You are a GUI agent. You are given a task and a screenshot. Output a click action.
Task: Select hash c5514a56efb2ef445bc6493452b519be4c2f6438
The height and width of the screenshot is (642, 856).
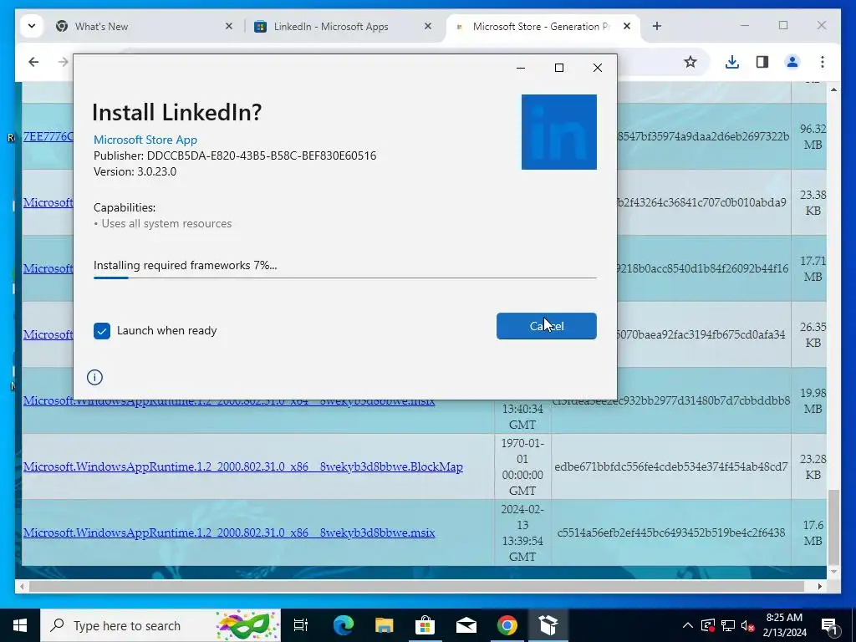point(671,532)
